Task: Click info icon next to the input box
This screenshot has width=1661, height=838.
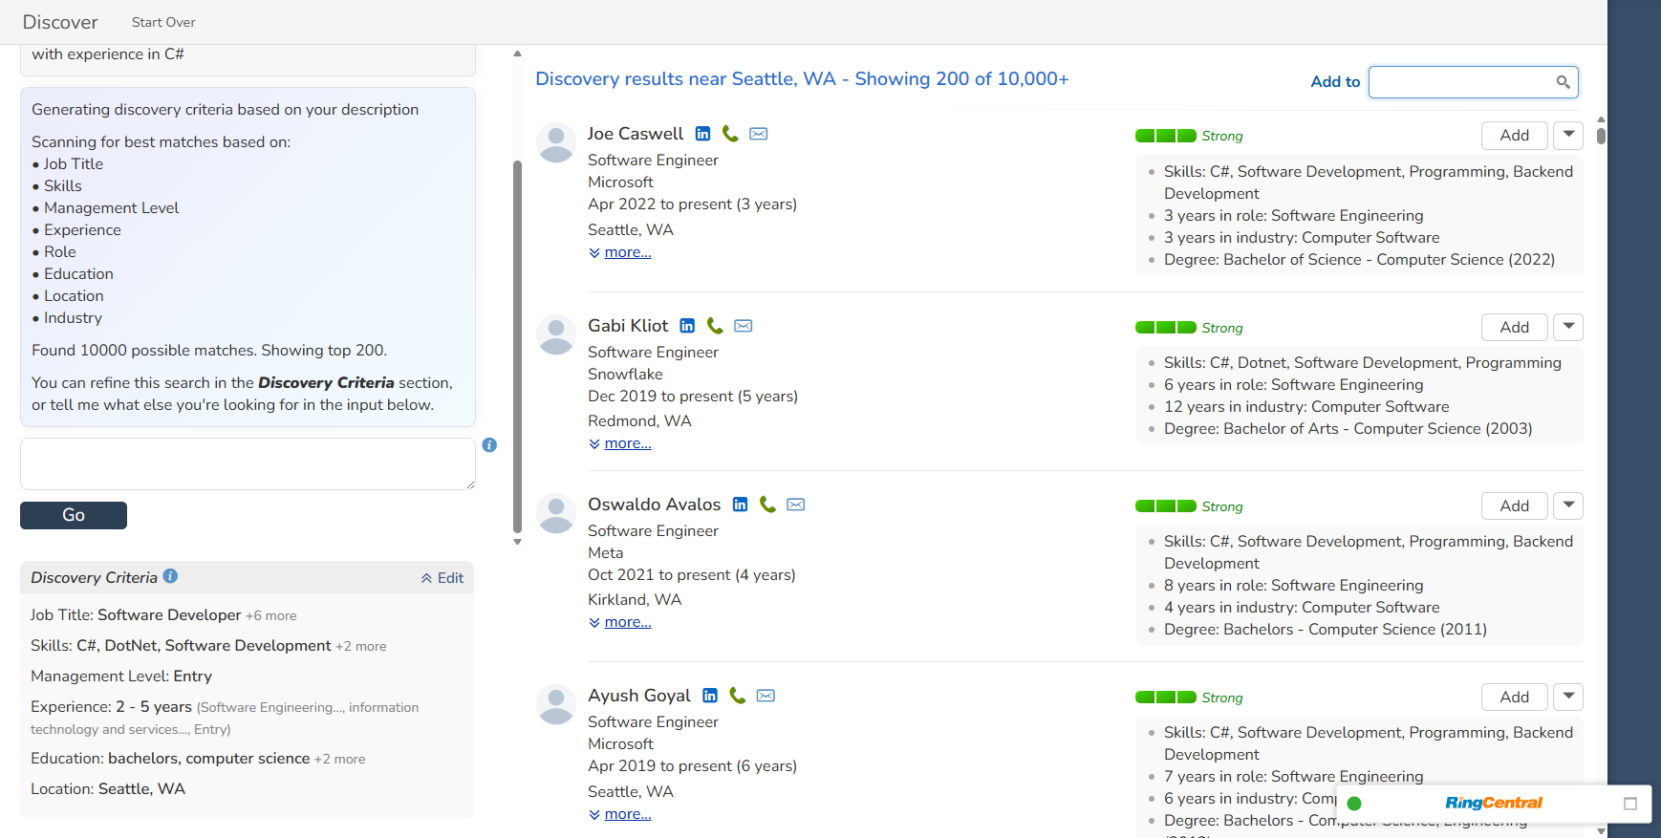Action: pyautogui.click(x=489, y=445)
